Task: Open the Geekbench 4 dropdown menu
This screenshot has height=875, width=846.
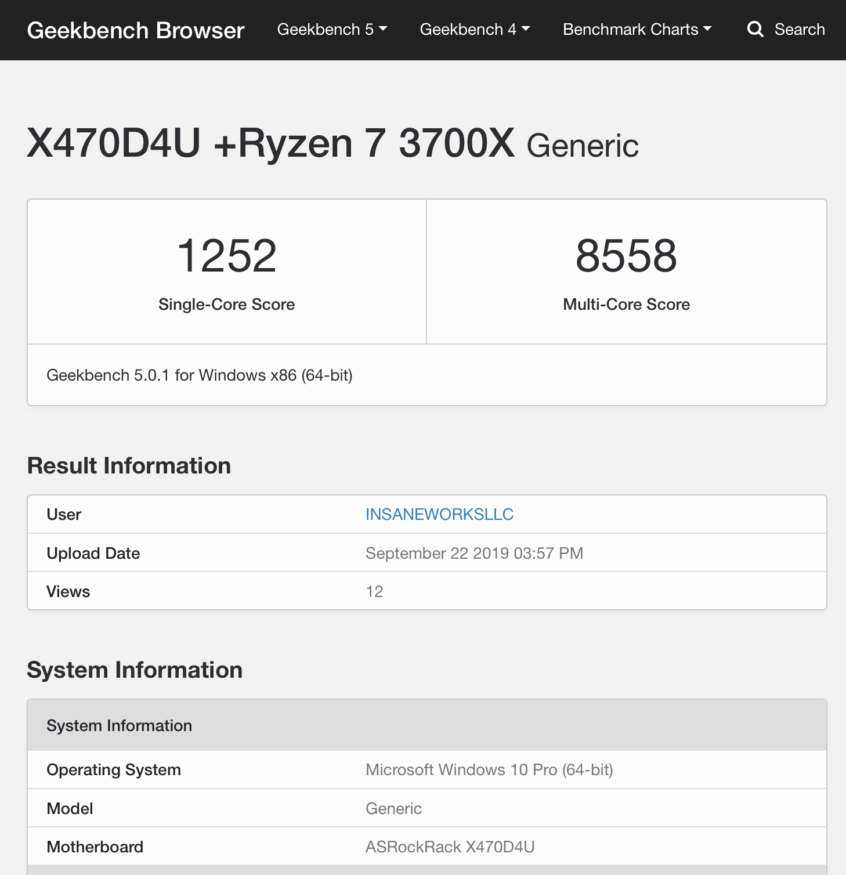Action: 475,29
